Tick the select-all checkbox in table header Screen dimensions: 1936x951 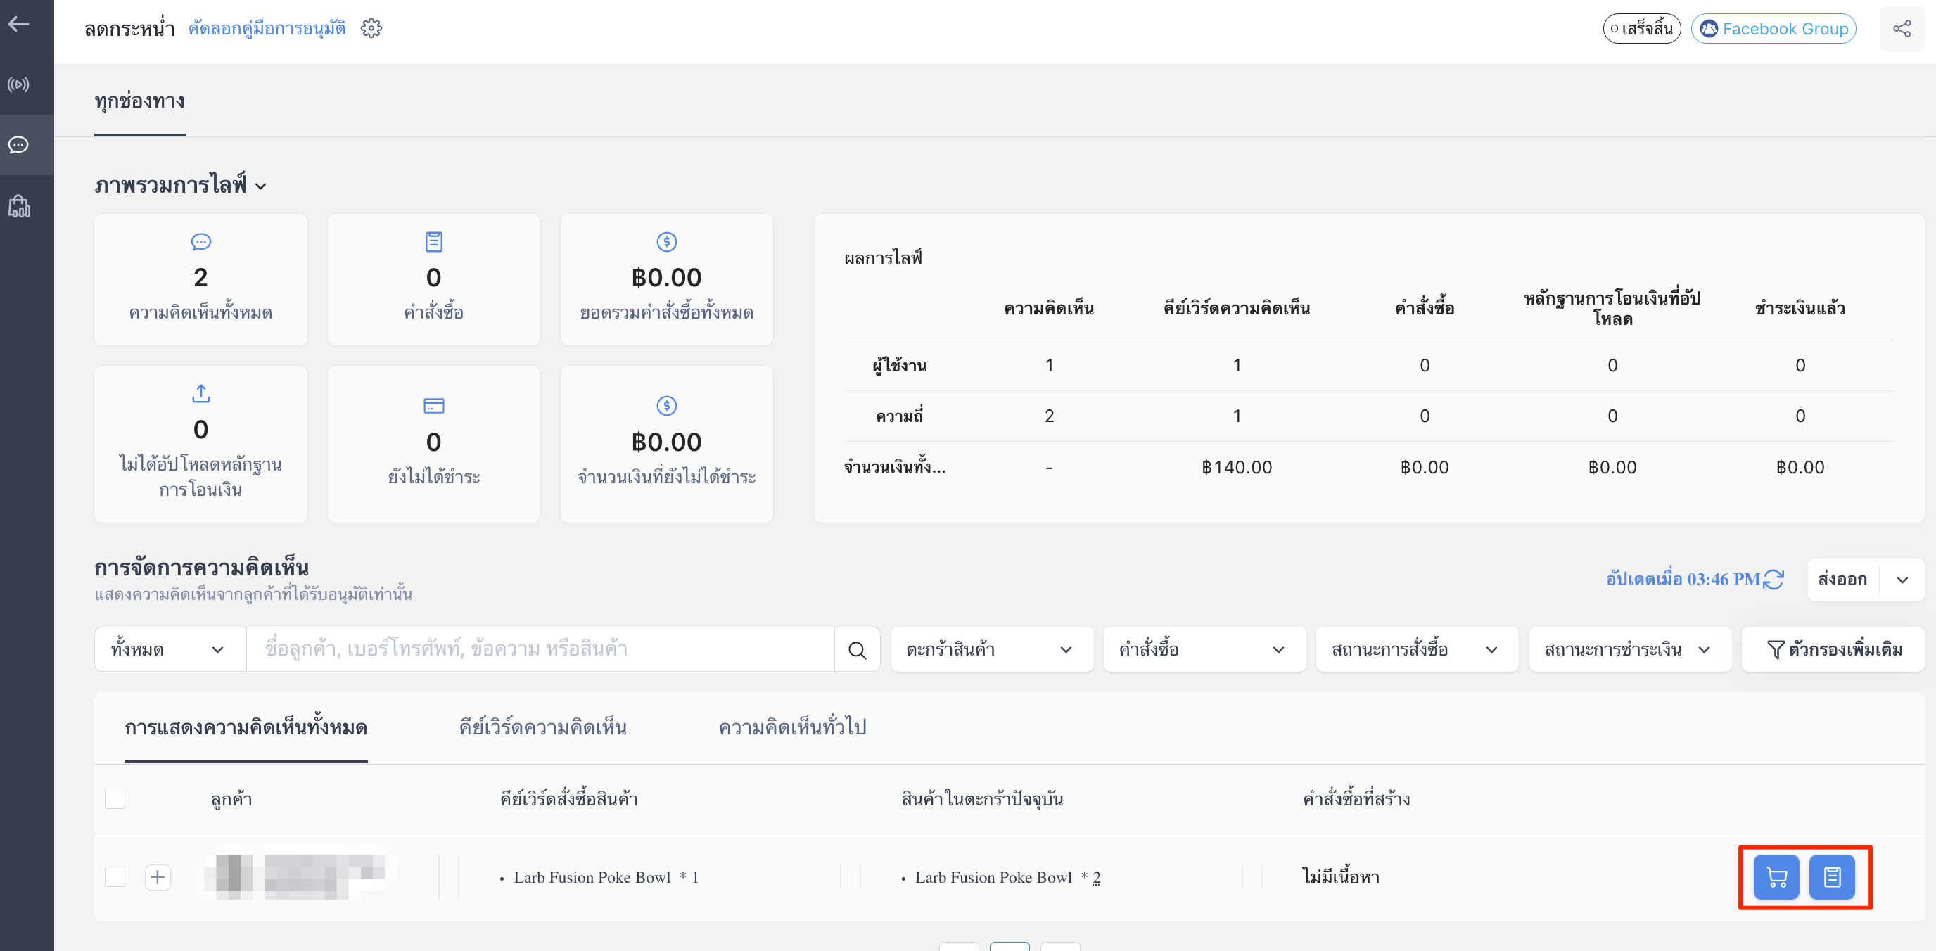pyautogui.click(x=115, y=798)
